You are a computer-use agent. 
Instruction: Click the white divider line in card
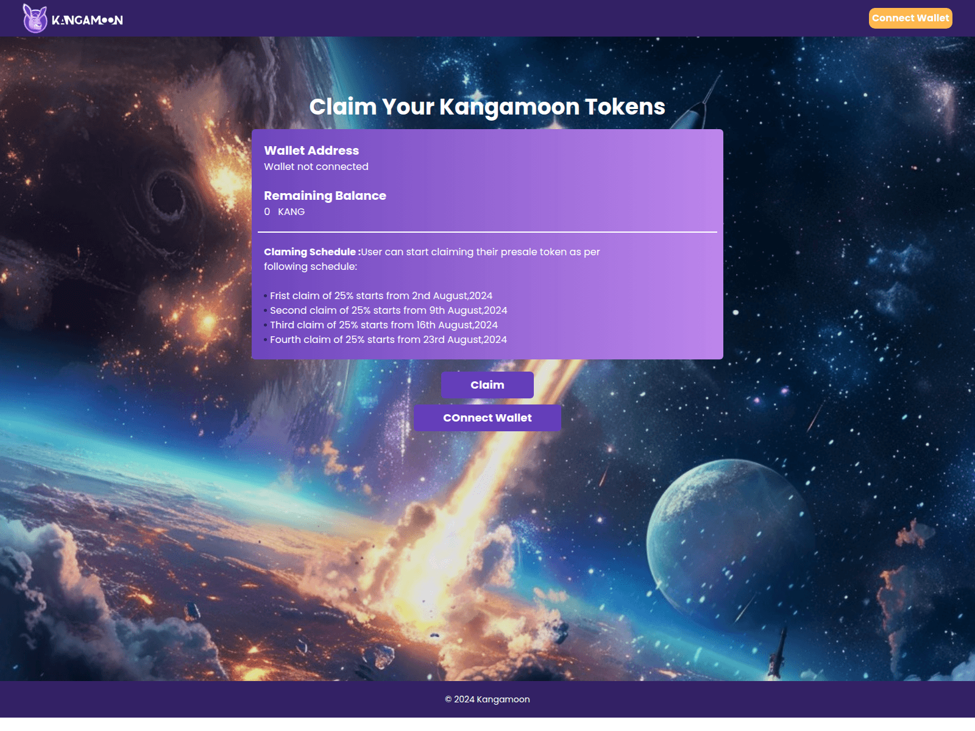click(487, 232)
